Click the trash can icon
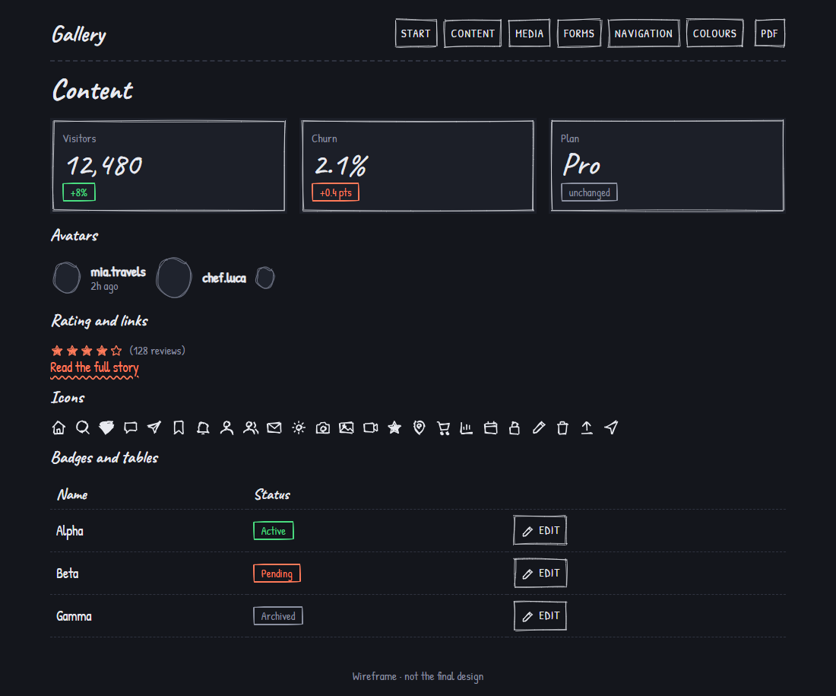The height and width of the screenshot is (696, 836). tap(562, 427)
